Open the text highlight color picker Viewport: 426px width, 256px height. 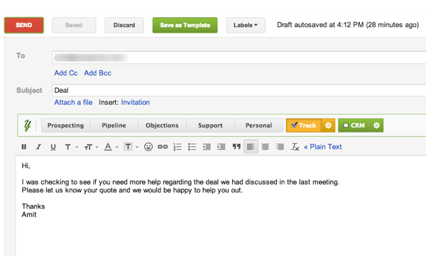pos(131,147)
